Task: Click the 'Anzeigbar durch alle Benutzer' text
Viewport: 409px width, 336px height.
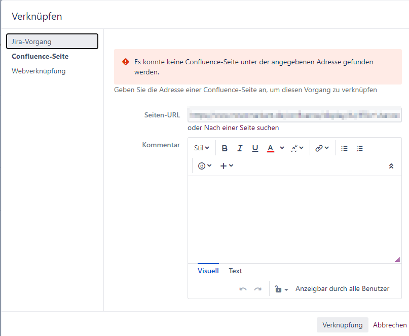Action: pyautogui.click(x=342, y=288)
